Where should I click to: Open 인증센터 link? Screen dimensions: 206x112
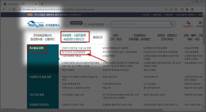(x=169, y=15)
